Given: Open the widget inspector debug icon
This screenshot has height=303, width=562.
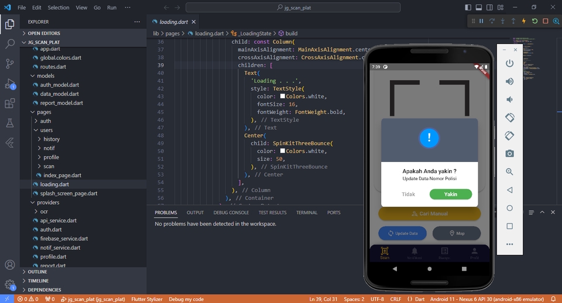Looking at the screenshot, I should coord(556,21).
